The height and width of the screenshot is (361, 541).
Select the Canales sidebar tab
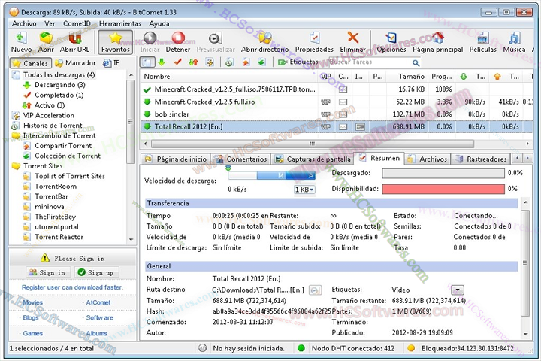click(x=30, y=63)
